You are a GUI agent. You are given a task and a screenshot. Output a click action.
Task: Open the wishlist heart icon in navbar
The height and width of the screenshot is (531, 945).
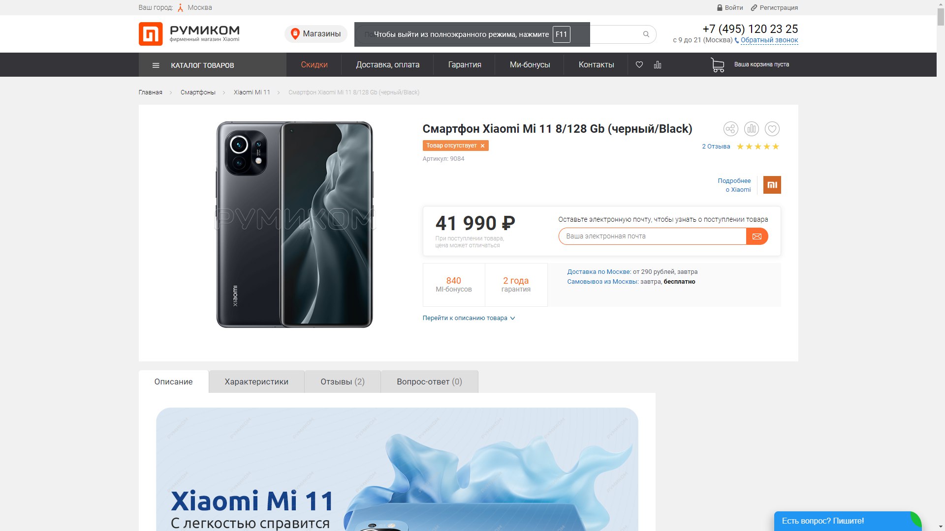639,64
